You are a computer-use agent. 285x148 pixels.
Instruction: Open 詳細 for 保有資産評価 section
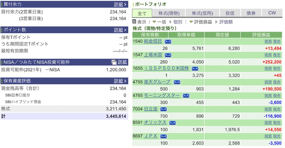pos(120,81)
